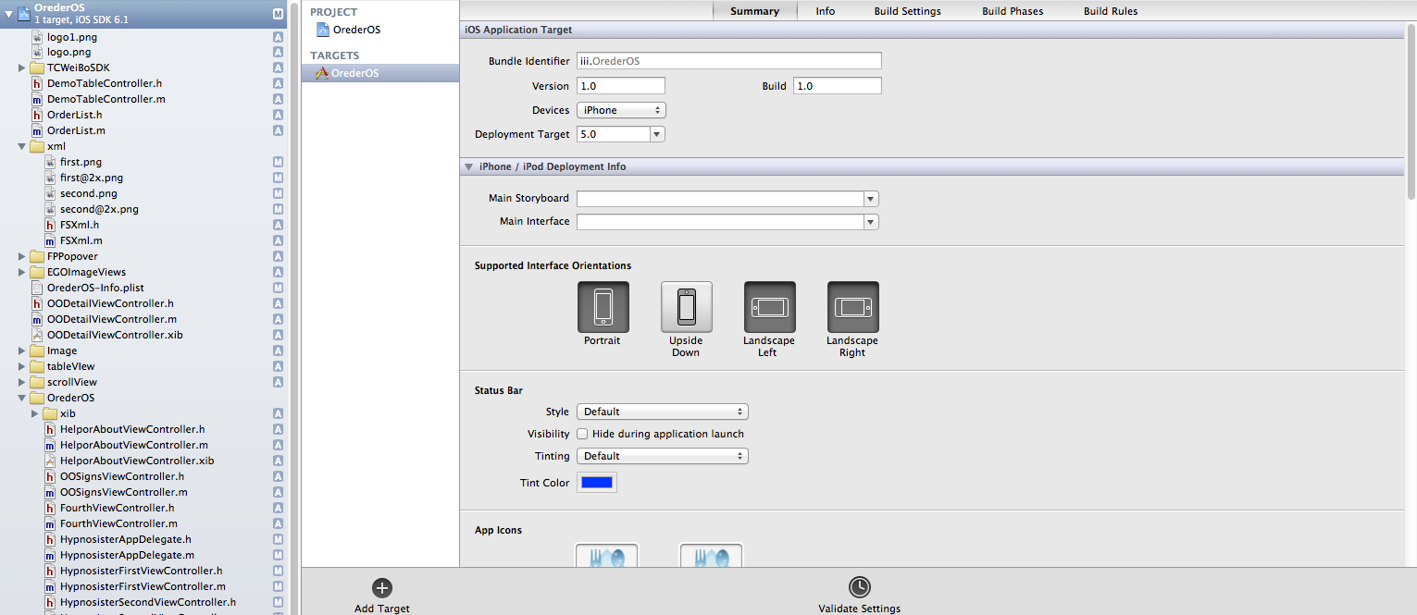1417x615 pixels.
Task: Select second.png image icon
Action: 50,193
